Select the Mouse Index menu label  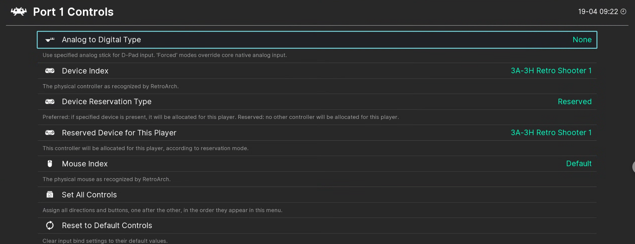click(x=85, y=164)
